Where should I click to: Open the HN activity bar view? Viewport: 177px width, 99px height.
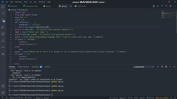click(3, 47)
